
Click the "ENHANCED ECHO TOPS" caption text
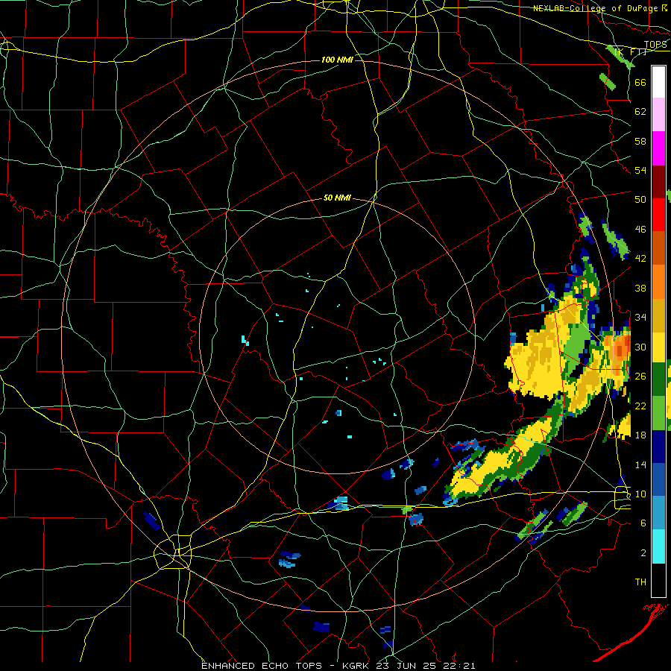pyautogui.click(x=262, y=666)
